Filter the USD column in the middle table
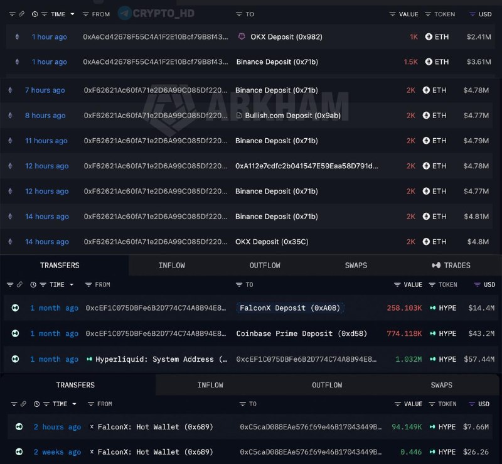Viewport: 502px width, 464px height. pyautogui.click(x=477, y=284)
